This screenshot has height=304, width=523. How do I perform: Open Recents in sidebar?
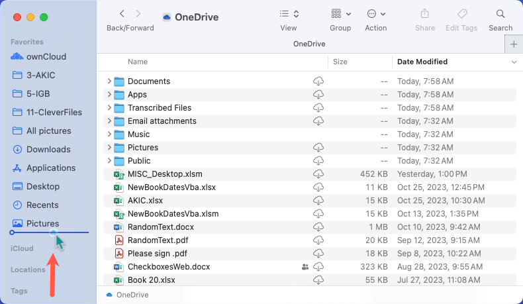(42, 205)
